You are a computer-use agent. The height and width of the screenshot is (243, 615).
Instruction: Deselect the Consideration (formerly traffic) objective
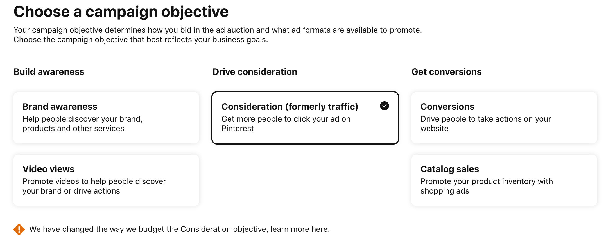point(305,118)
